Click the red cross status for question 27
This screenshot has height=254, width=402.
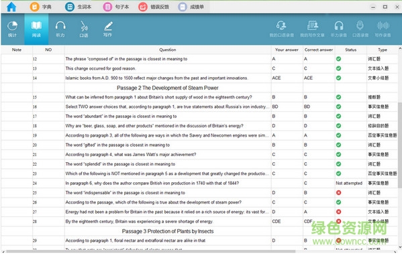click(339, 212)
